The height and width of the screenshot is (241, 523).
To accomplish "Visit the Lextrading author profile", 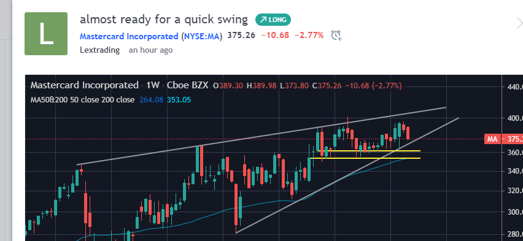I will pos(99,50).
